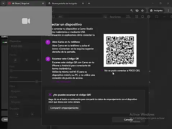Click the Retocar slider handle
Screen dimensions: 172x129
pos(37,82)
